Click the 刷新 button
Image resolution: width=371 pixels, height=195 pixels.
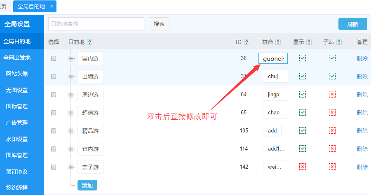[x=352, y=24]
